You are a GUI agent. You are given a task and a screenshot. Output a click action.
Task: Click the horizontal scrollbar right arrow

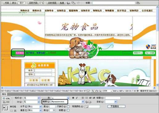(x=154, y=88)
